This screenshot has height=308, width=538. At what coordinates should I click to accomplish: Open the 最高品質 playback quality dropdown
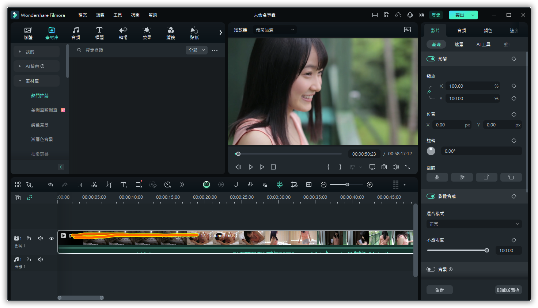pos(274,30)
